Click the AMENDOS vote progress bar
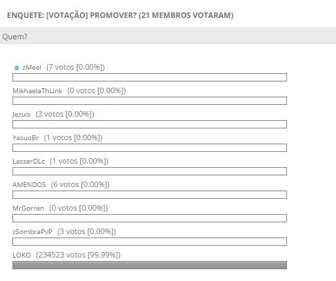This screenshot has width=336, height=281. 150,195
